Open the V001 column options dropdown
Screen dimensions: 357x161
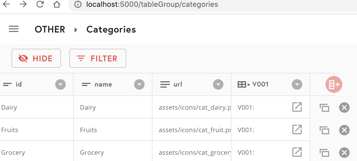[297, 84]
